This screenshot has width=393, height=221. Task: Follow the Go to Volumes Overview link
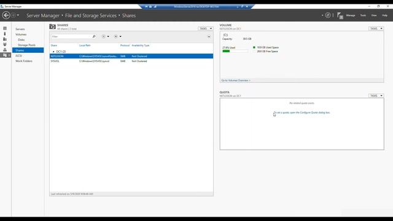(x=236, y=80)
